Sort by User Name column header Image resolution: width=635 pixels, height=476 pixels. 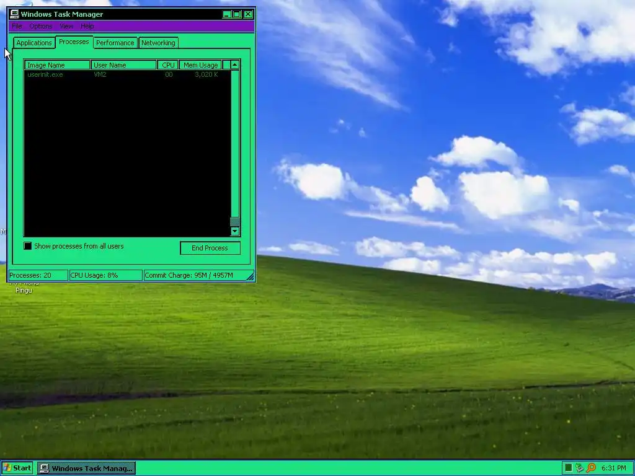pyautogui.click(x=123, y=65)
